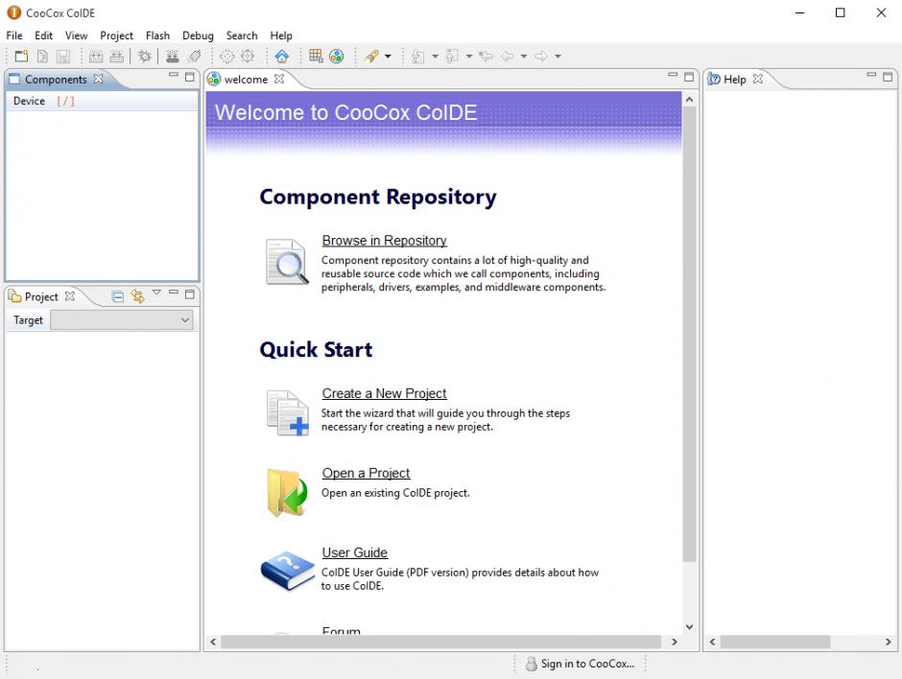Click the Next Annotation toolbar icon
The width and height of the screenshot is (902, 679).
[418, 57]
